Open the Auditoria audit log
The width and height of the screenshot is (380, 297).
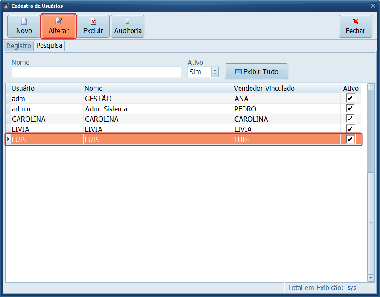128,26
